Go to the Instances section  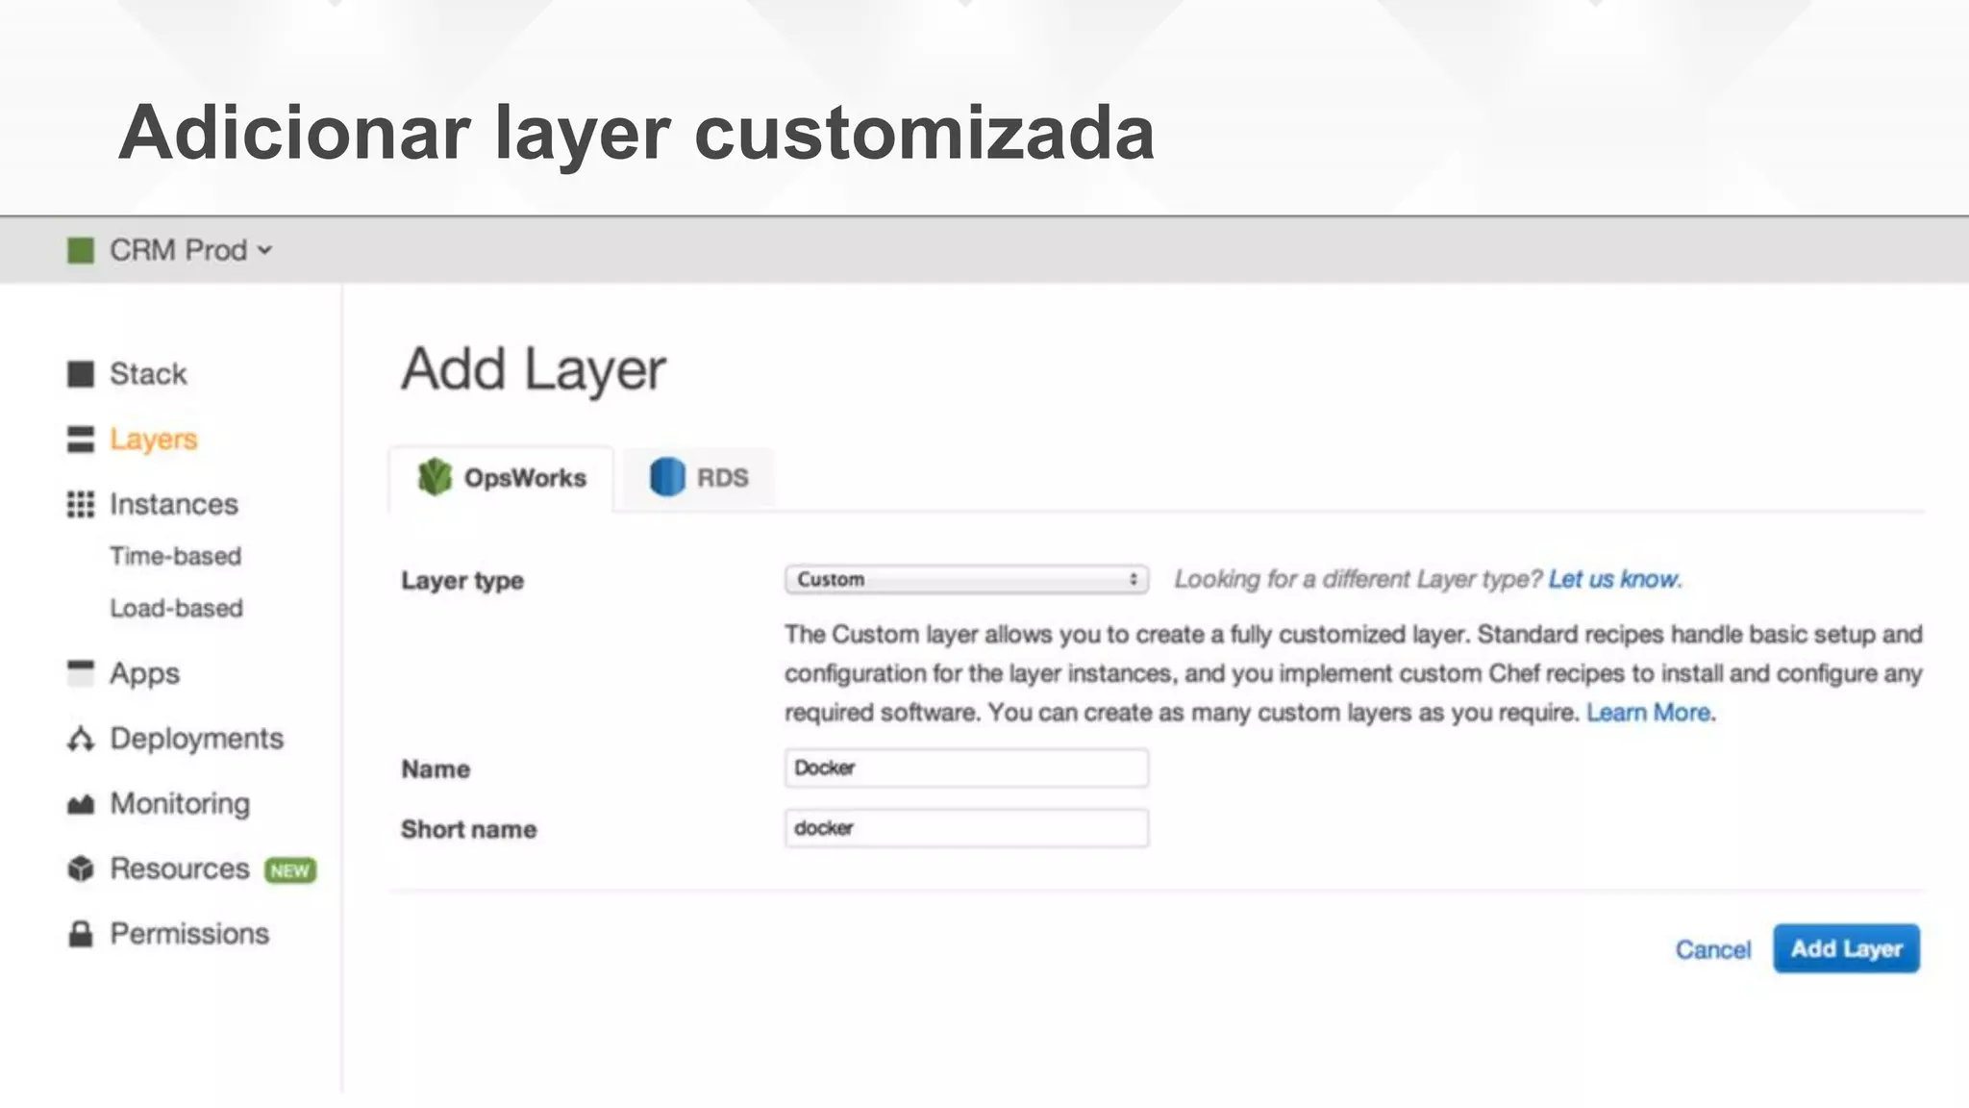pyautogui.click(x=174, y=504)
